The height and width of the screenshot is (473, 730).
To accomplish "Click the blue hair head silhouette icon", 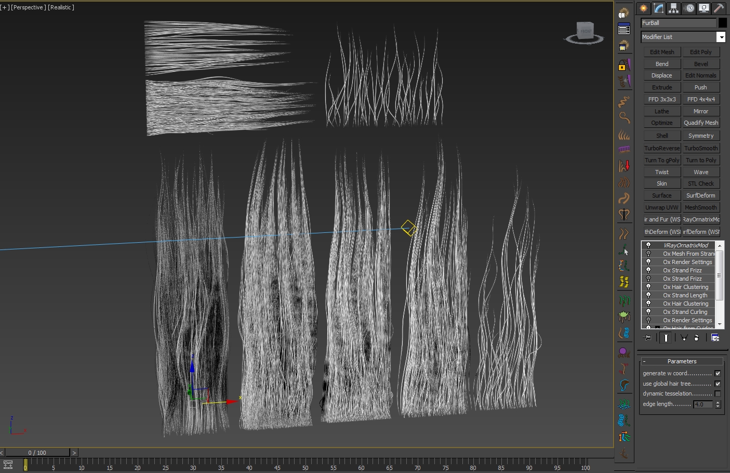I will tap(624, 385).
